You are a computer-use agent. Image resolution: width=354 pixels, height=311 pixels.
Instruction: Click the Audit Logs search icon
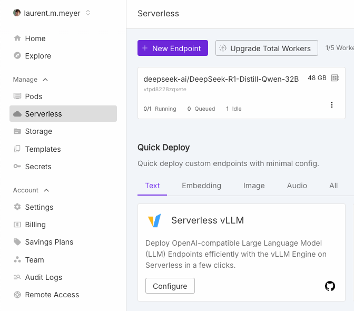click(x=17, y=277)
